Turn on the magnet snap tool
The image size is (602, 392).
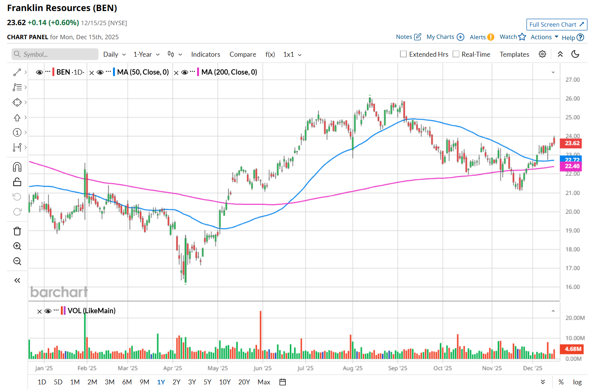coord(17,167)
